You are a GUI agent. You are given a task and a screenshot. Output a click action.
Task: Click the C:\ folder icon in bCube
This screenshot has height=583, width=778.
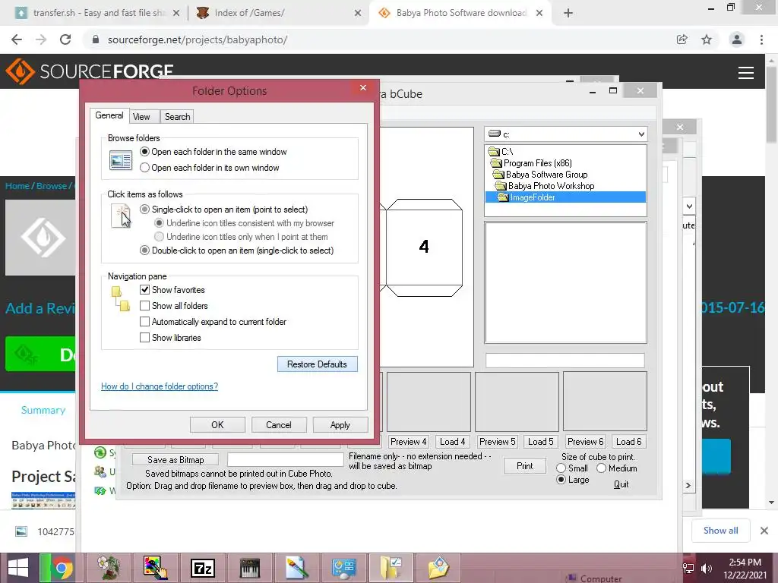click(494, 151)
